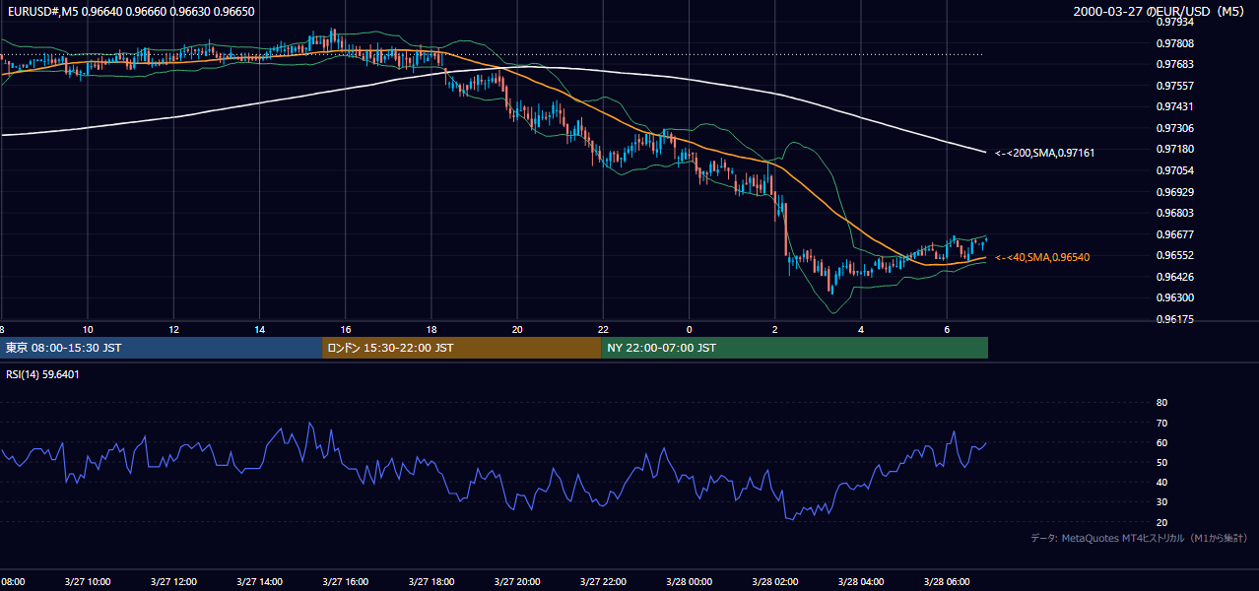Click the 'RSI(14) 59.6401' indicator label
Image resolution: width=1259 pixels, height=591 pixels.
pos(42,374)
